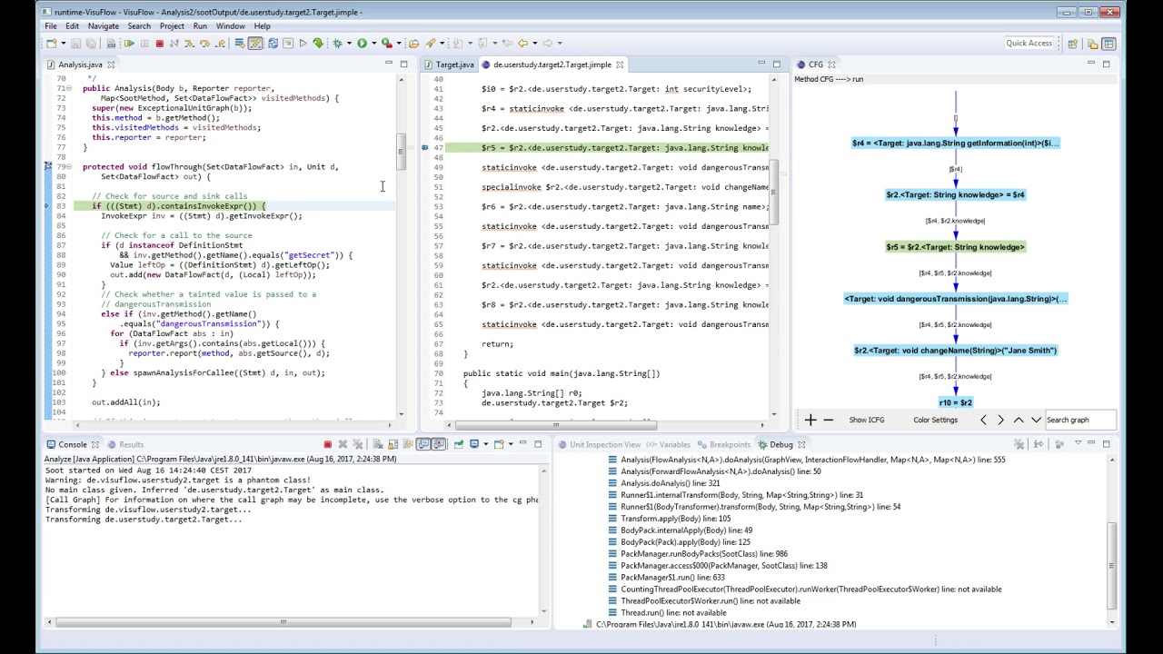Click the Open Type folder icon in toolbar
The height and width of the screenshot is (654, 1163).
pyautogui.click(x=413, y=43)
